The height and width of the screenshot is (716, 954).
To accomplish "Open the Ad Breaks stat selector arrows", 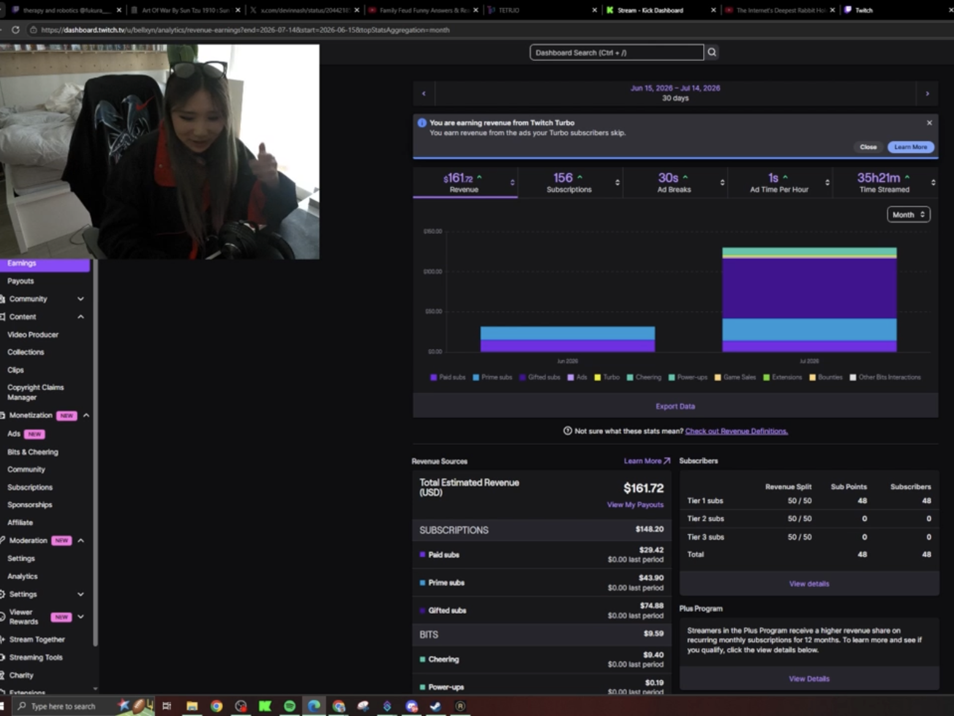I will pyautogui.click(x=723, y=182).
